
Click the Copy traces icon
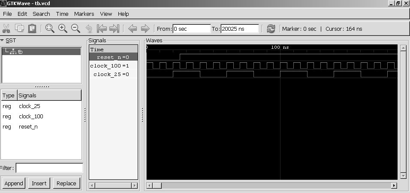(19, 29)
